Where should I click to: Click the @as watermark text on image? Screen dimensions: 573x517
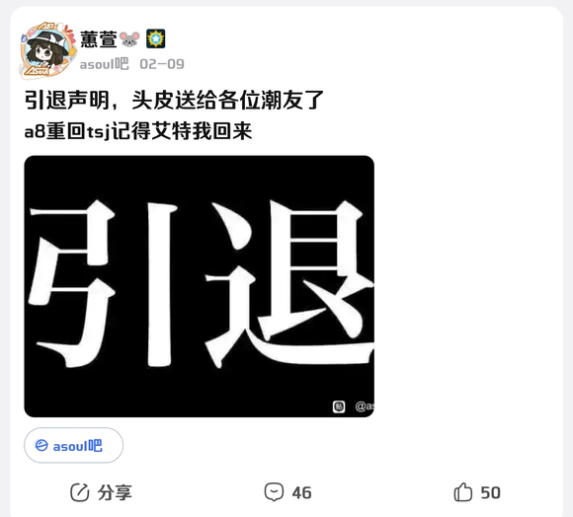[x=365, y=406]
